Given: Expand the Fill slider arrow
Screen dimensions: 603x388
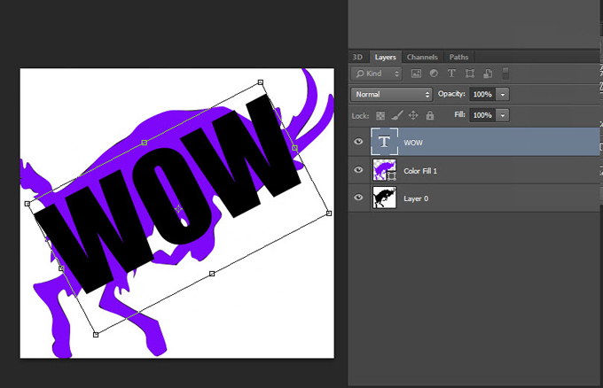Looking at the screenshot, I should point(503,115).
